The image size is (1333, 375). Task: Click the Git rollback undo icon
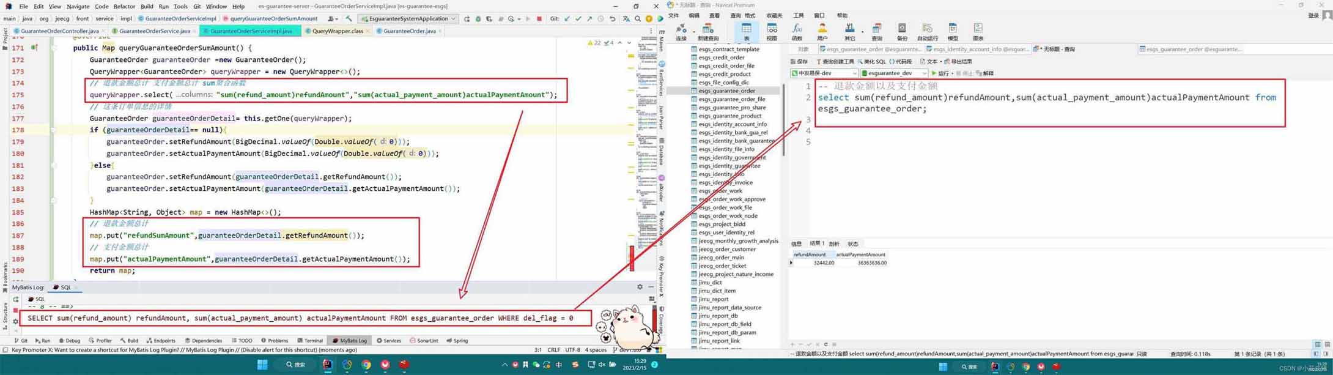pyautogui.click(x=612, y=19)
